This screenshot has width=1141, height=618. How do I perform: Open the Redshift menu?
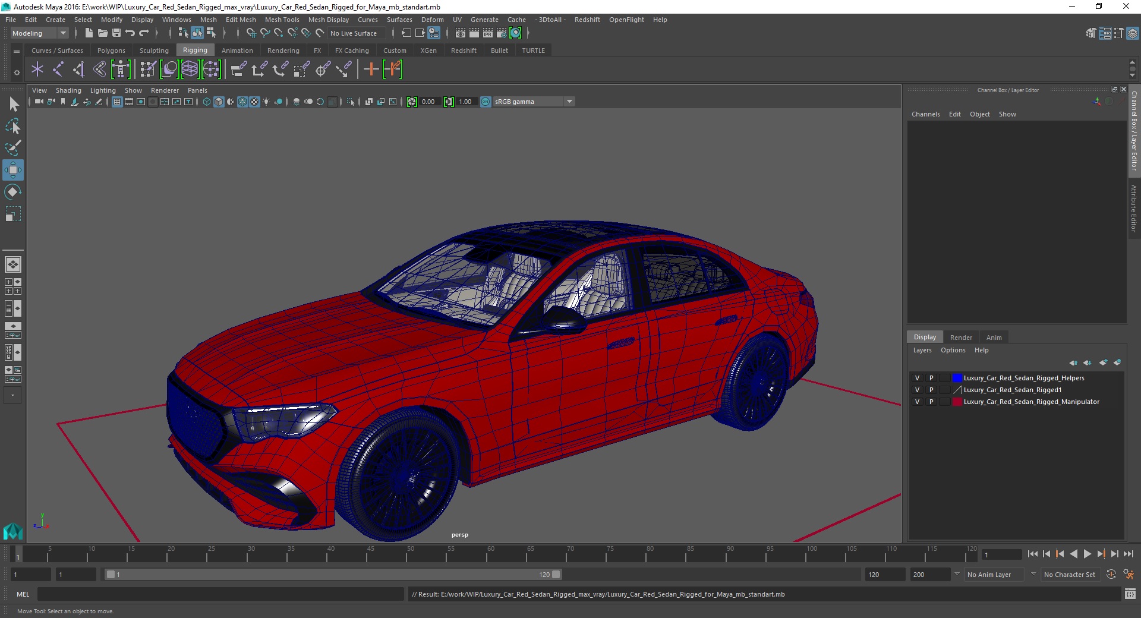(587, 20)
